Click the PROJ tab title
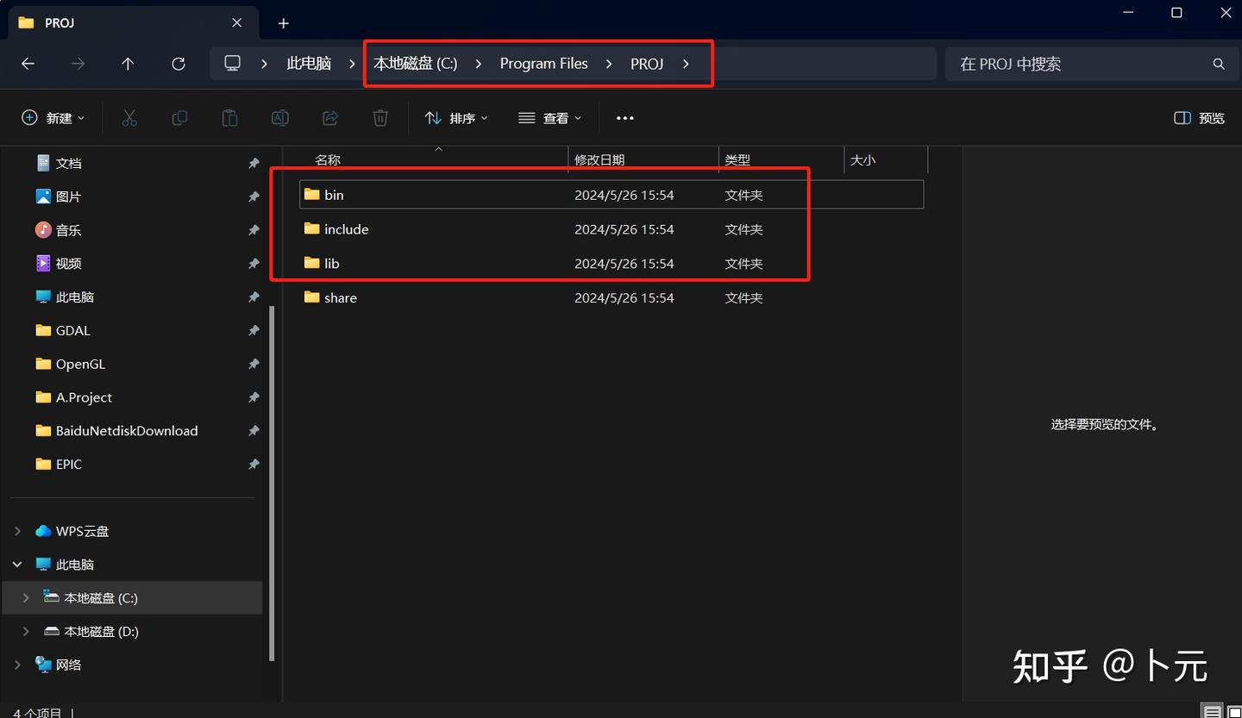 click(x=60, y=23)
